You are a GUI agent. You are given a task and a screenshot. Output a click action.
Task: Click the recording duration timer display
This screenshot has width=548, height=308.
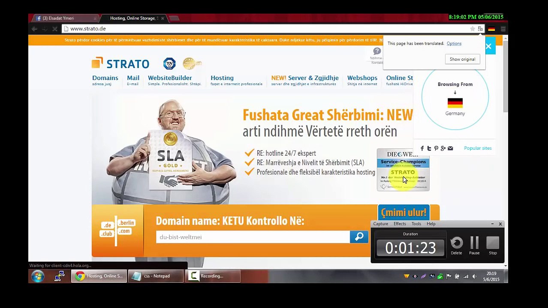tap(410, 248)
